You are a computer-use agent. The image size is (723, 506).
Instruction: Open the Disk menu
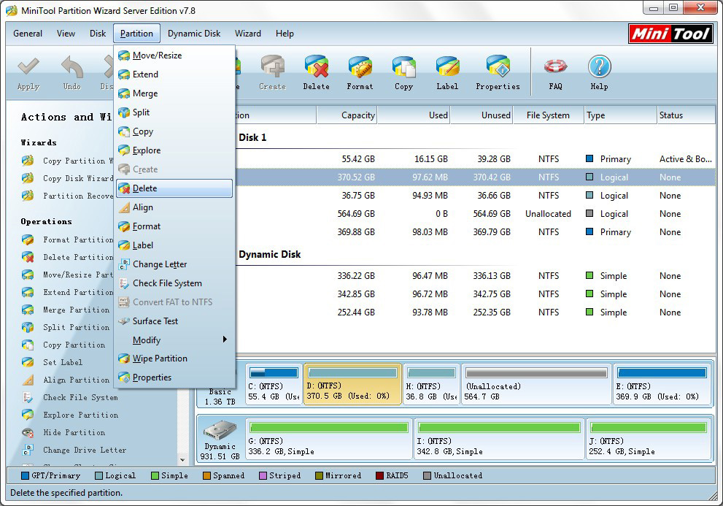click(x=98, y=34)
